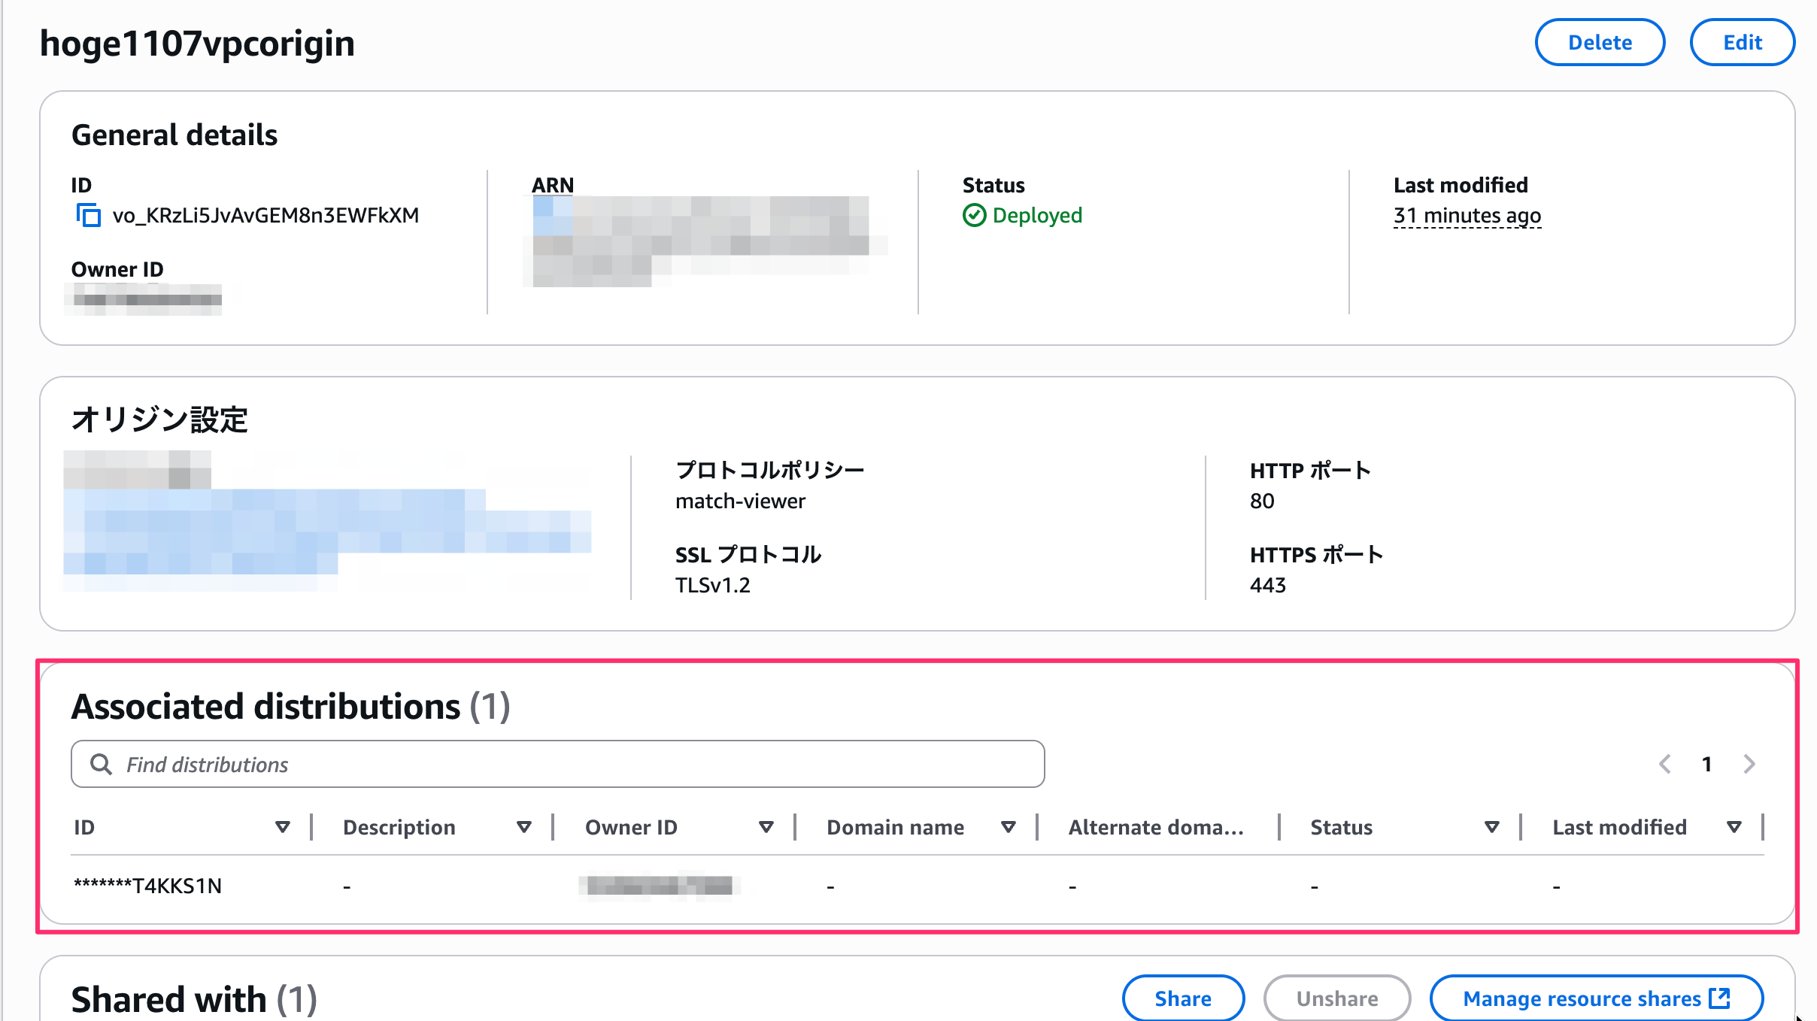Select page number 1 in pagination

1707,765
